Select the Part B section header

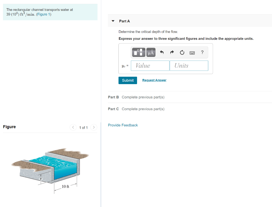click(113, 97)
